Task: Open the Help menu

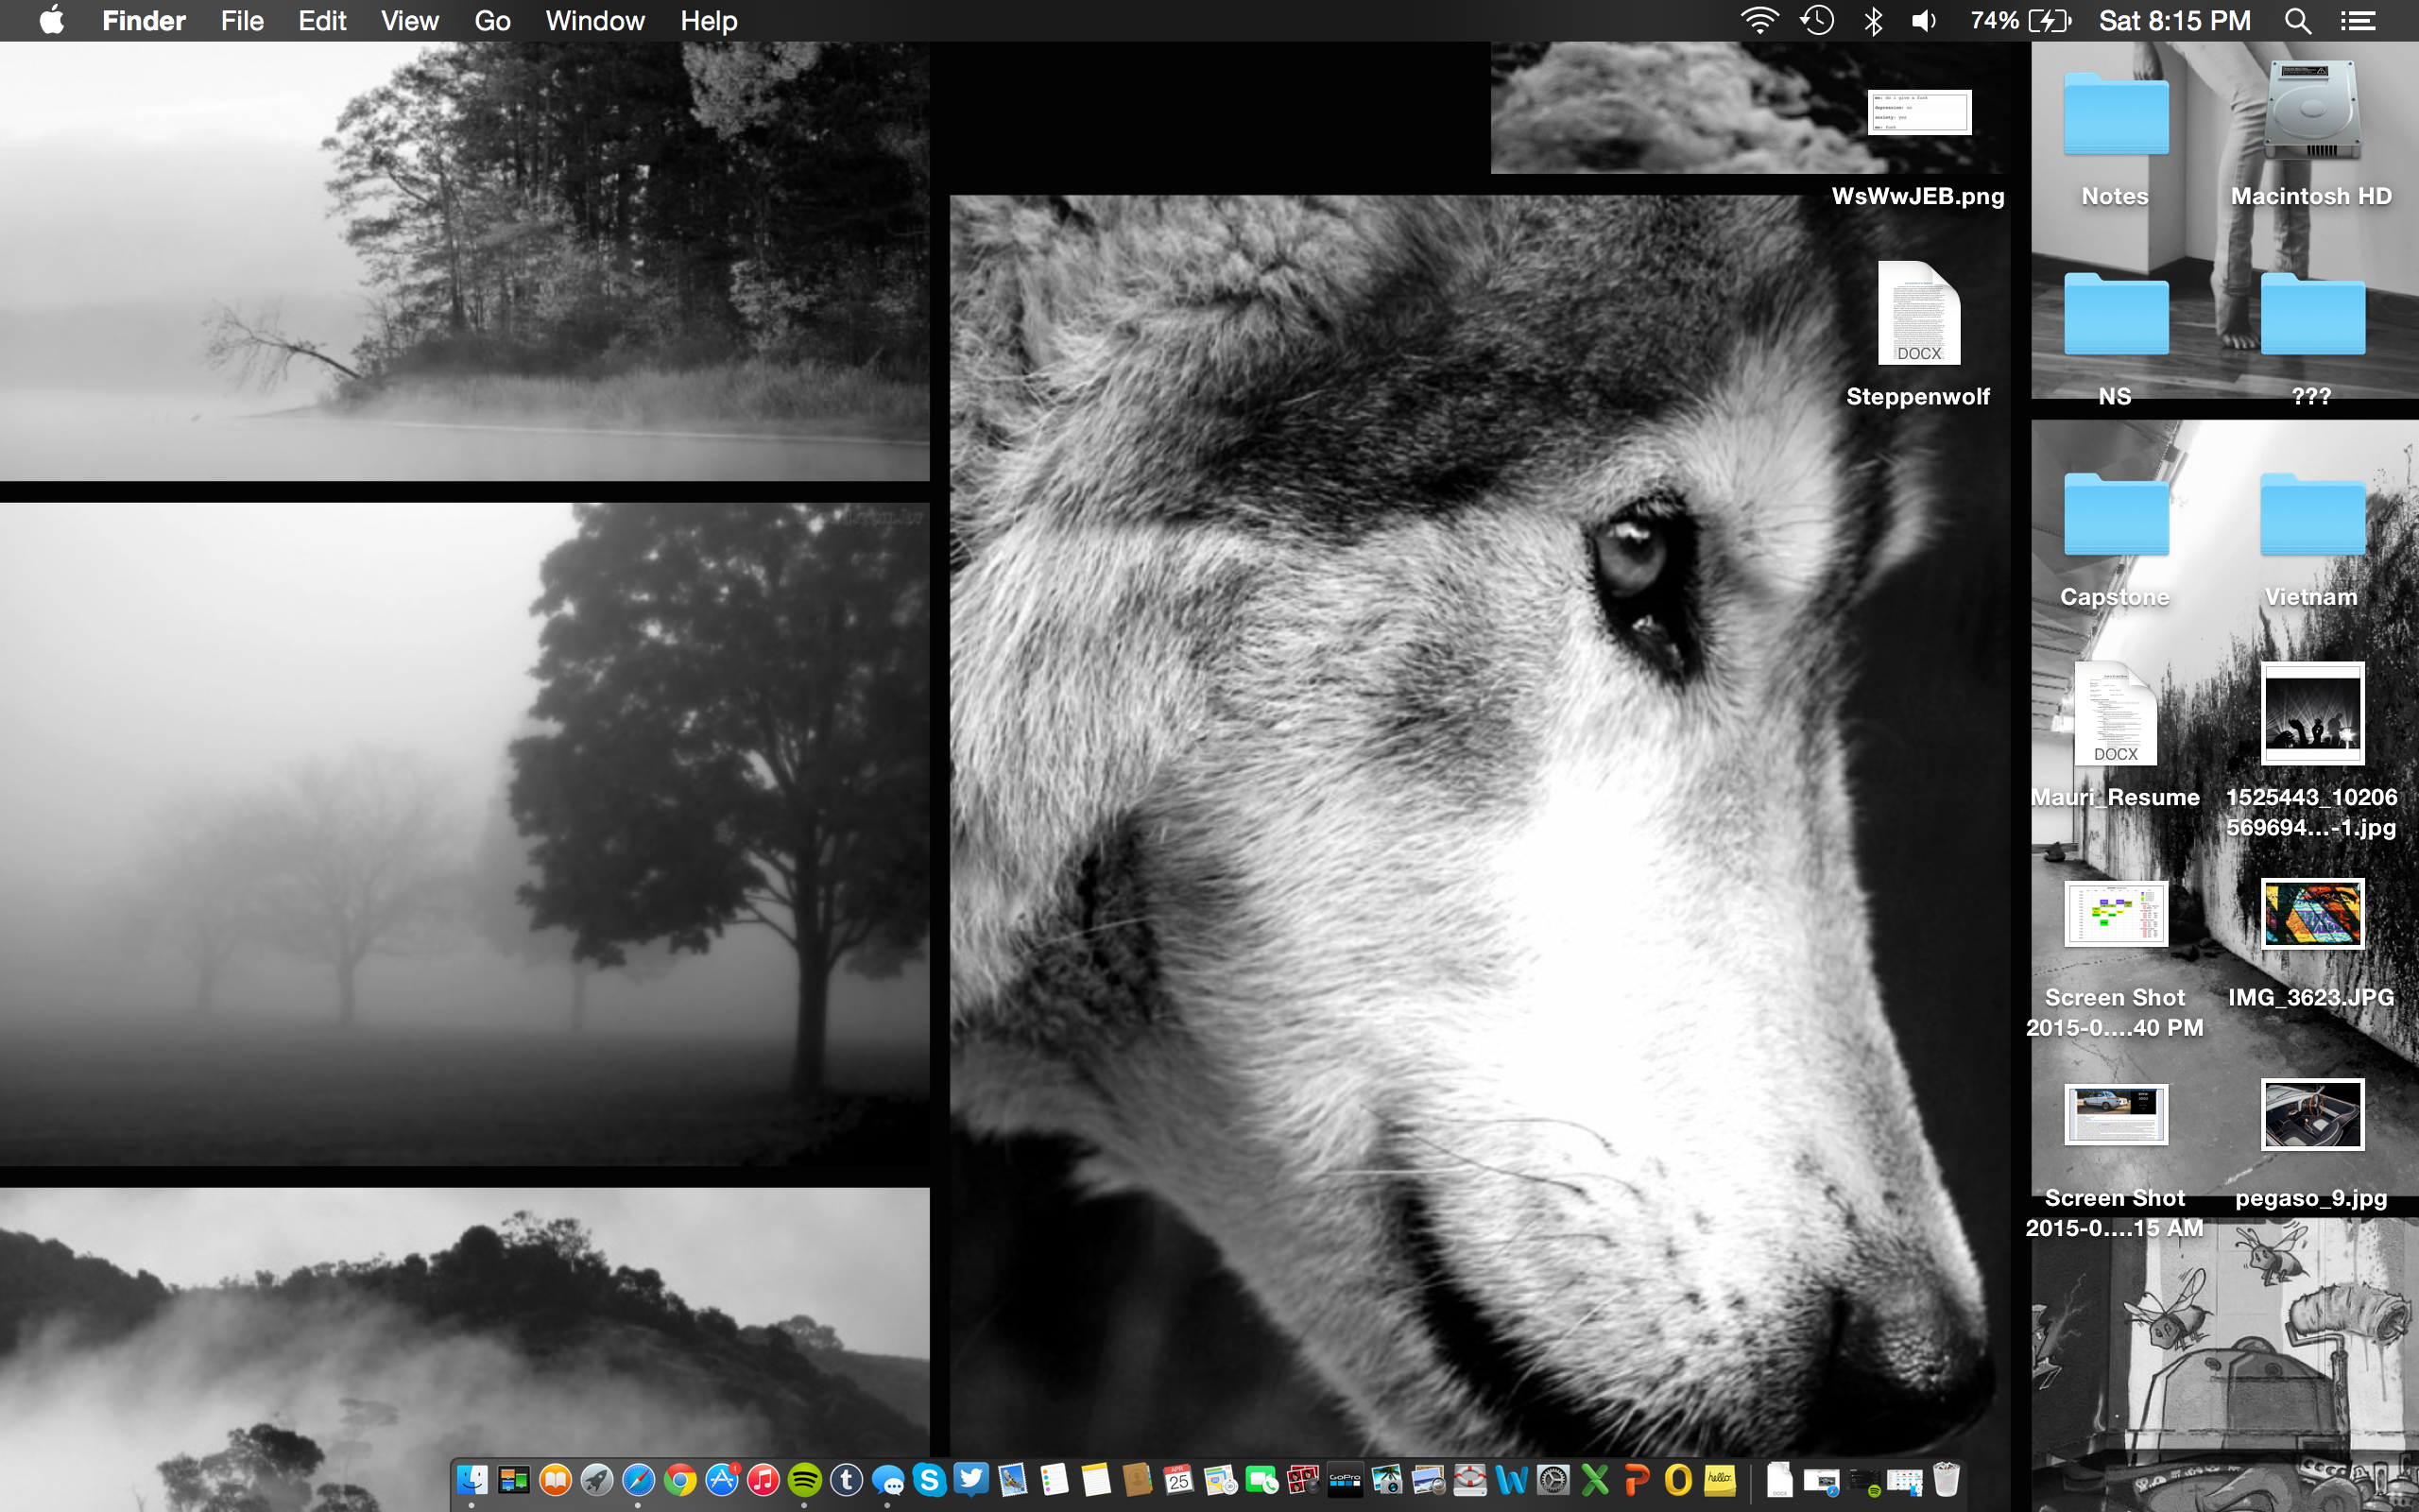Action: pyautogui.click(x=709, y=20)
